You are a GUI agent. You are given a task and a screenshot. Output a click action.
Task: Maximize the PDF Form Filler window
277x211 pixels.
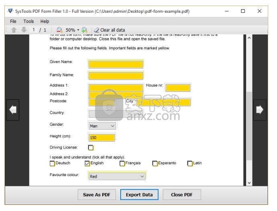click(243, 11)
